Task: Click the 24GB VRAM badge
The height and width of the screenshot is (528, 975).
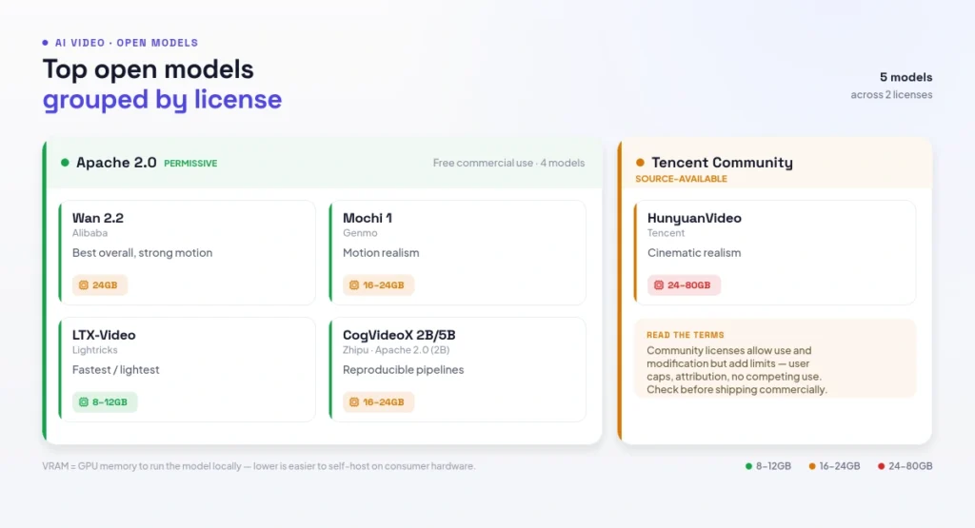Action: (99, 285)
